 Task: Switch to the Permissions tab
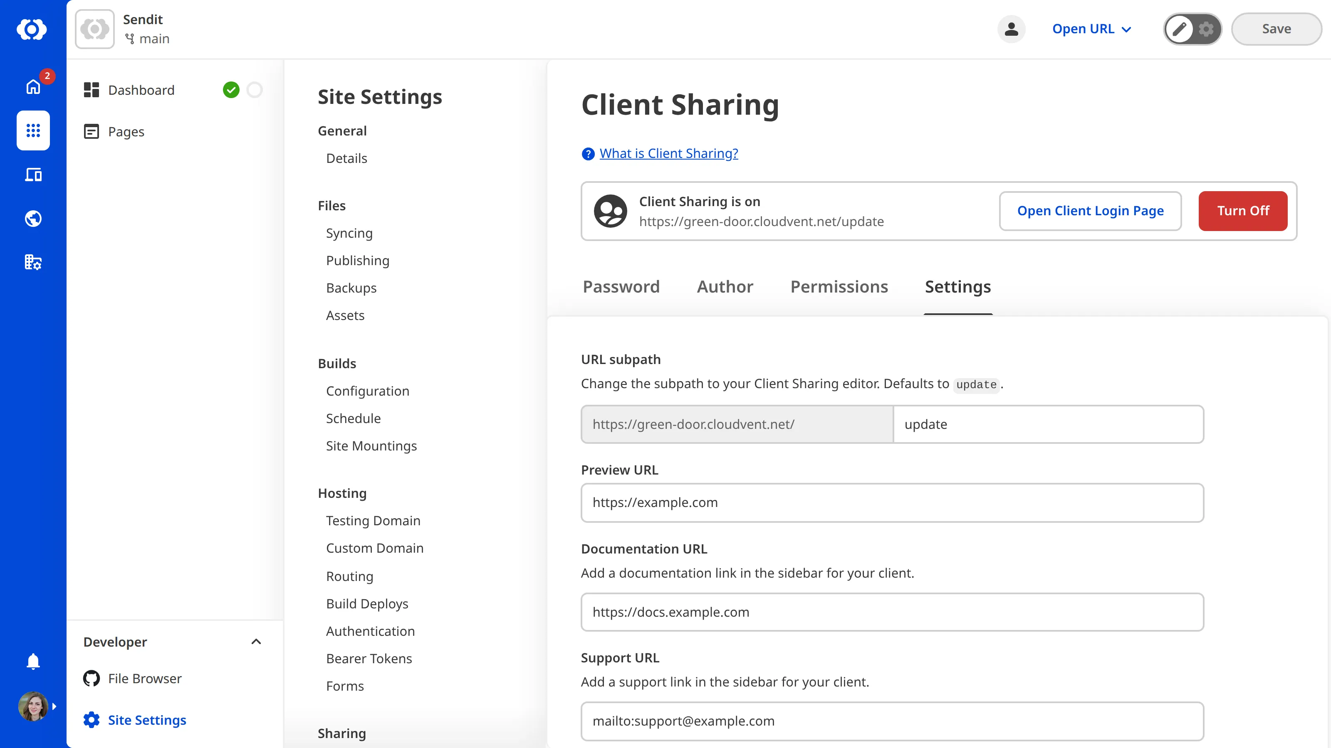[839, 287]
